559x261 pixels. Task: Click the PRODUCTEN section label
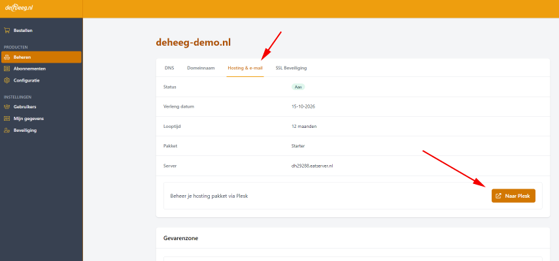tap(16, 47)
